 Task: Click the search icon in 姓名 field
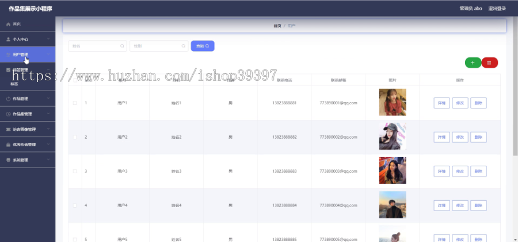(x=122, y=46)
